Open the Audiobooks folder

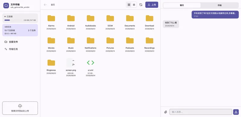coord(91,18)
